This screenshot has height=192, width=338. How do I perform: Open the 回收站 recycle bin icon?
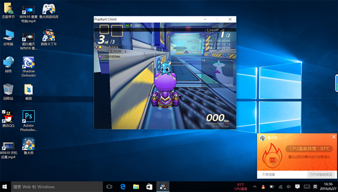[x=8, y=89]
